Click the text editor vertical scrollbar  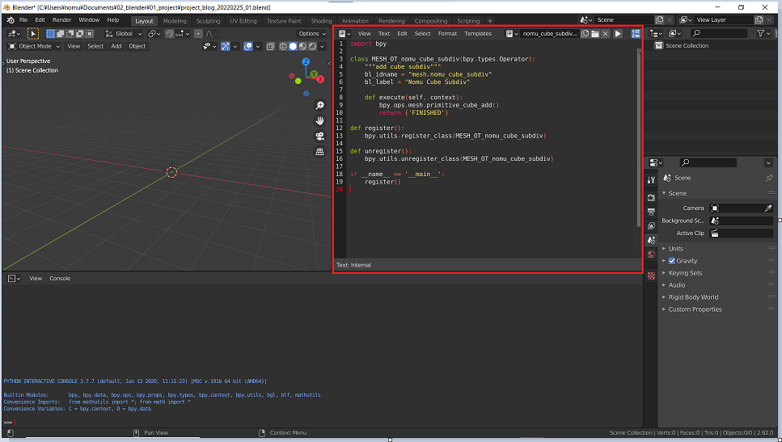(x=639, y=137)
